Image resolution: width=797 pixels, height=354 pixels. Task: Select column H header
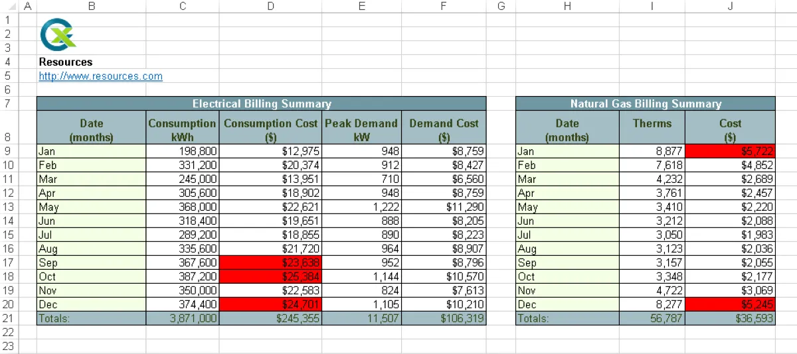point(567,6)
